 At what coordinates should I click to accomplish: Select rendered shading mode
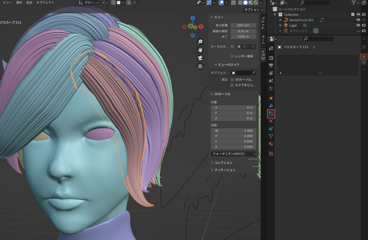pos(256,2)
